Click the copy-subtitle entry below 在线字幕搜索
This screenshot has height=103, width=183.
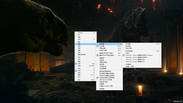pyautogui.click(x=109, y=71)
